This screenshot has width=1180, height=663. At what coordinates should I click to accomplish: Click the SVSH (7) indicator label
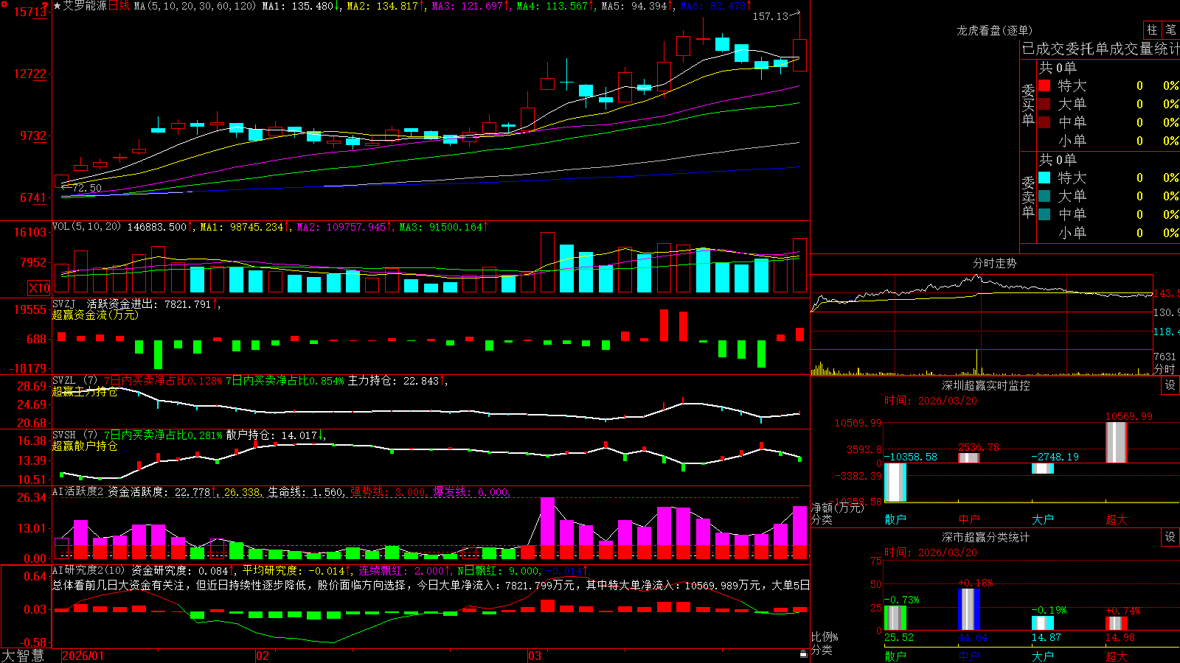coord(74,435)
